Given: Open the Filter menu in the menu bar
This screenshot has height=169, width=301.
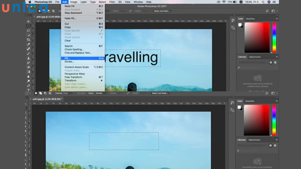Looking at the screenshot, I should (x=112, y=2).
